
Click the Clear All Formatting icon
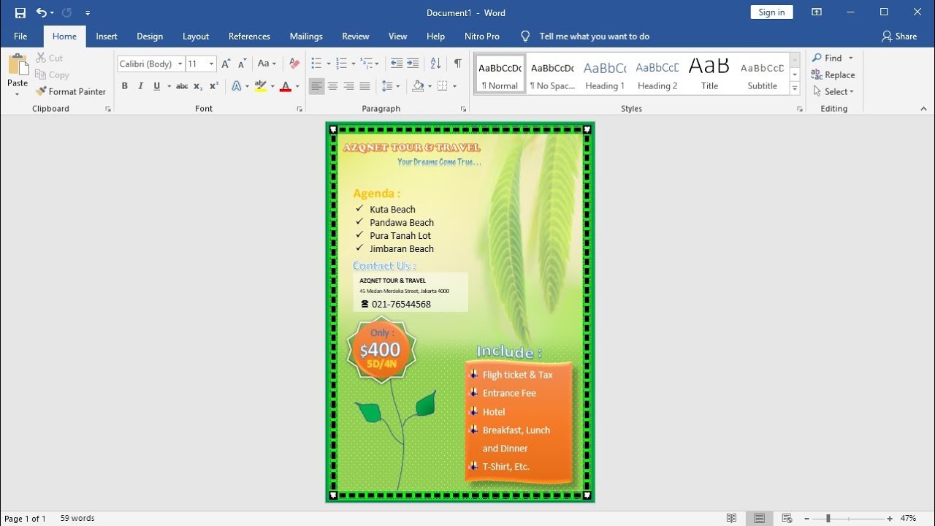coord(294,64)
